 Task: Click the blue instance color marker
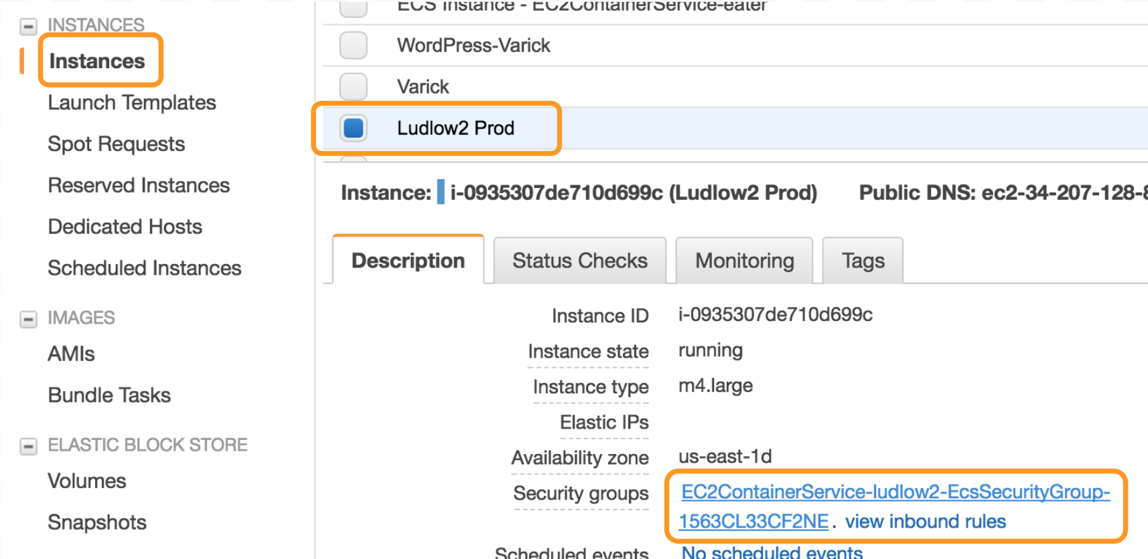pos(441,193)
